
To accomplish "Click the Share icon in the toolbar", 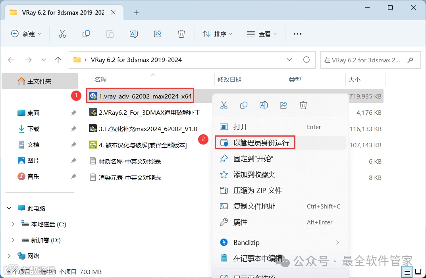I will (x=158, y=34).
